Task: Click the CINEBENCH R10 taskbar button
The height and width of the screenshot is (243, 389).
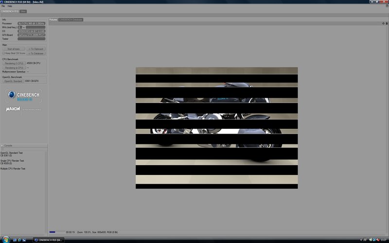Action: pos(49,240)
